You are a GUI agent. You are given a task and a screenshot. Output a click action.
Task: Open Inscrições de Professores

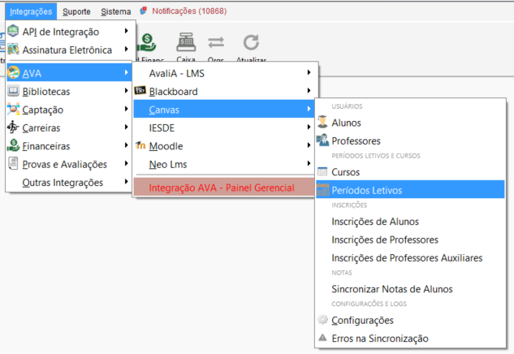410,240
